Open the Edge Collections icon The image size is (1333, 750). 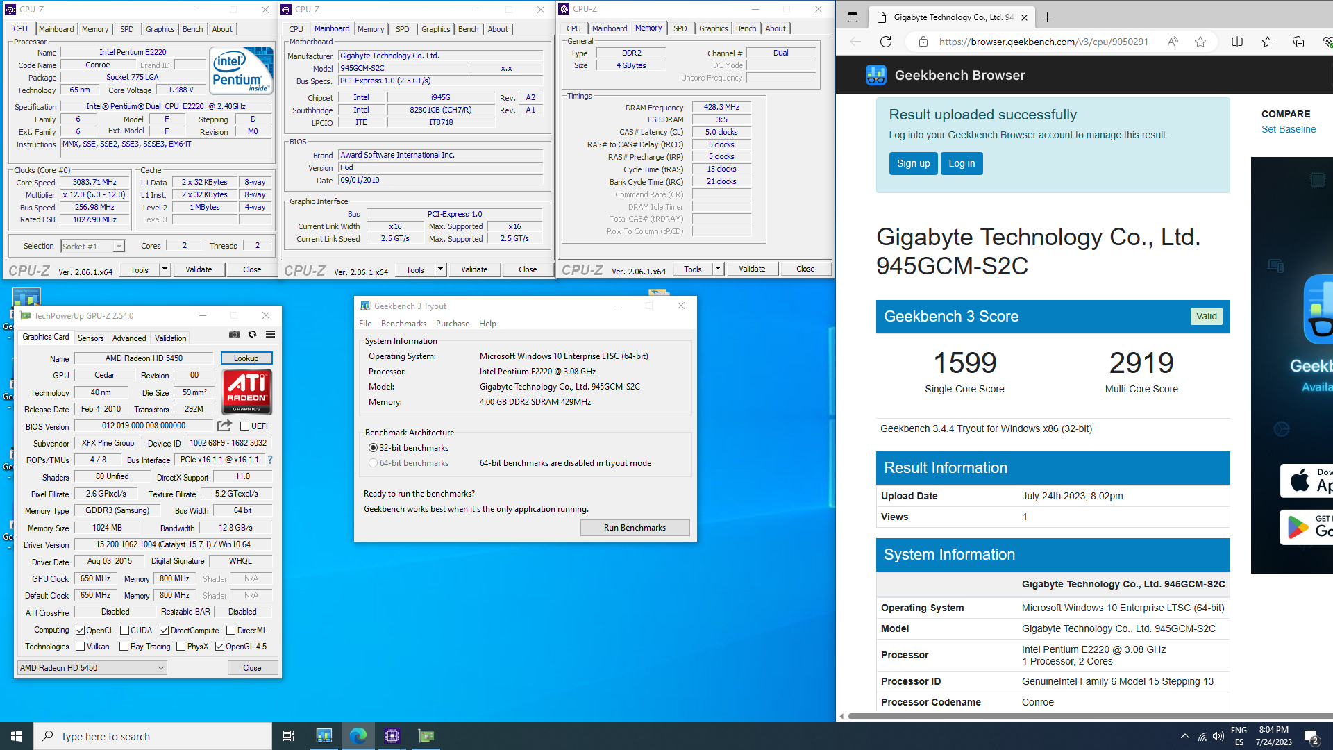pos(1298,42)
